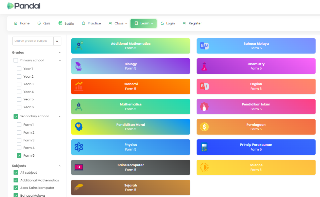Screen dimensions: 320x197
Task: Check the Primary school checkbox
Action: point(16,60)
